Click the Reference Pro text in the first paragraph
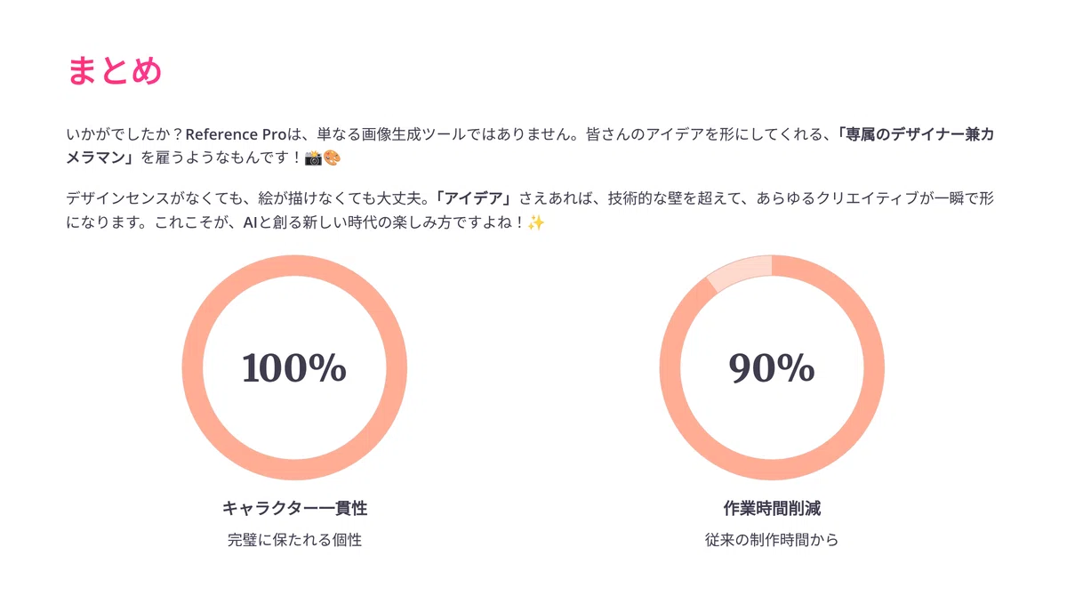Image resolution: width=1067 pixels, height=604 pixels. 235,134
